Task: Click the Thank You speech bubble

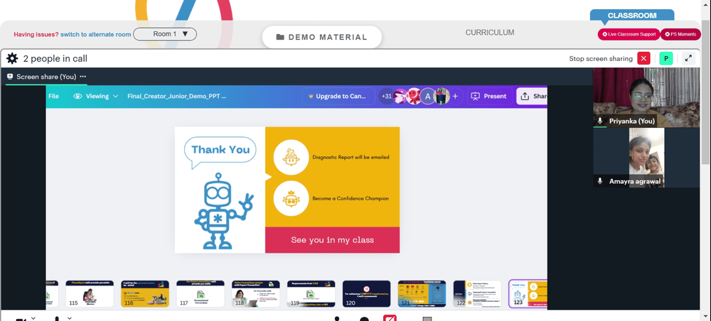Action: coord(220,152)
